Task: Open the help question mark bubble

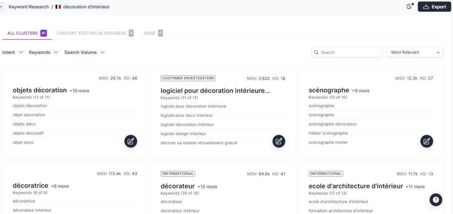Action: click(x=436, y=199)
